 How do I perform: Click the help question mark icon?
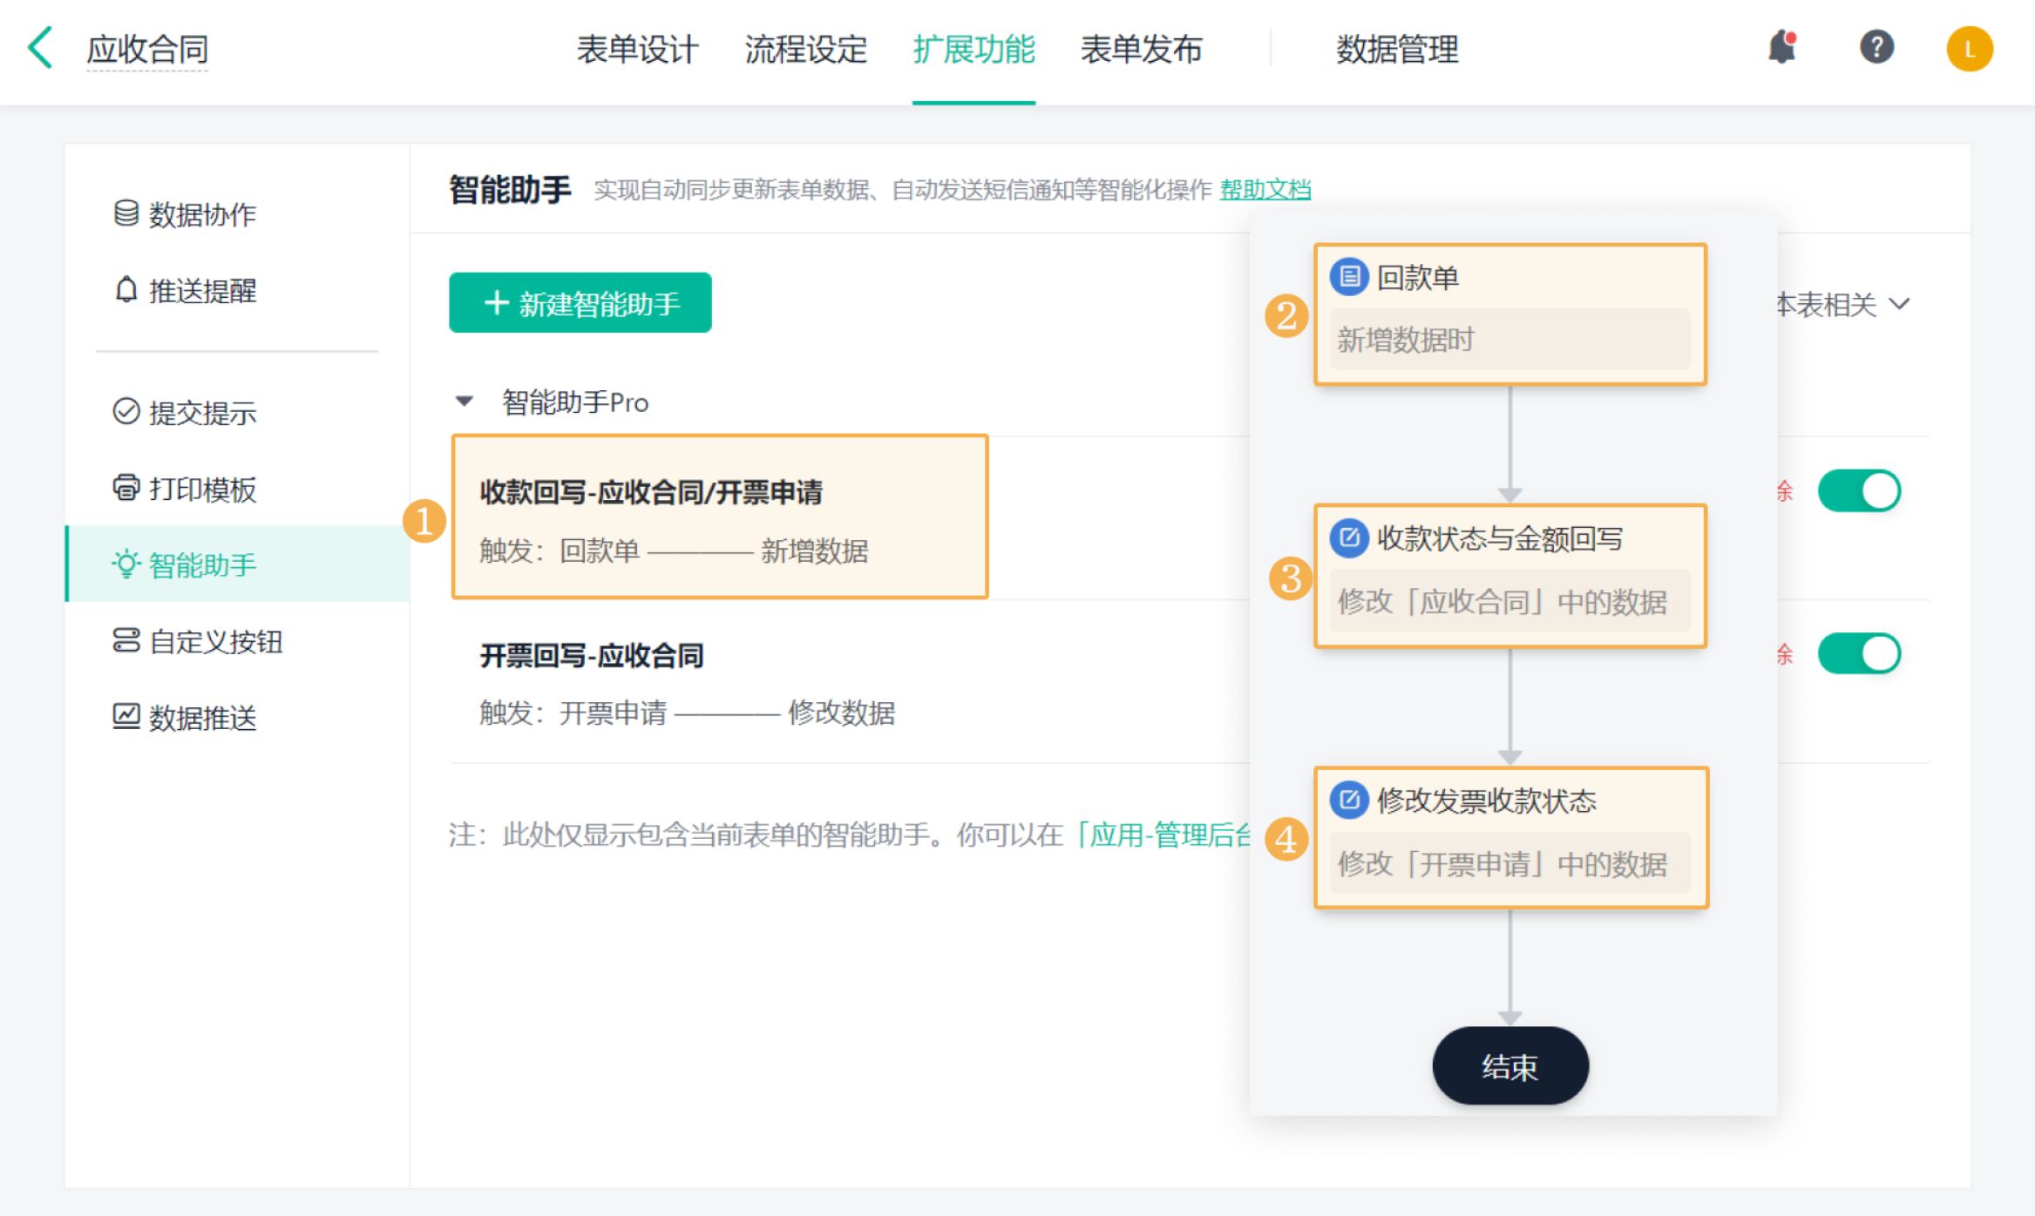coord(1876,47)
